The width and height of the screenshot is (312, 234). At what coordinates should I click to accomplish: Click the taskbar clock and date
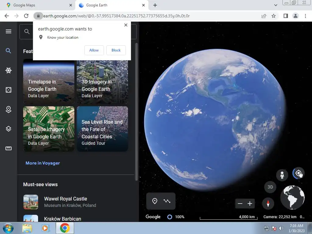(296, 228)
